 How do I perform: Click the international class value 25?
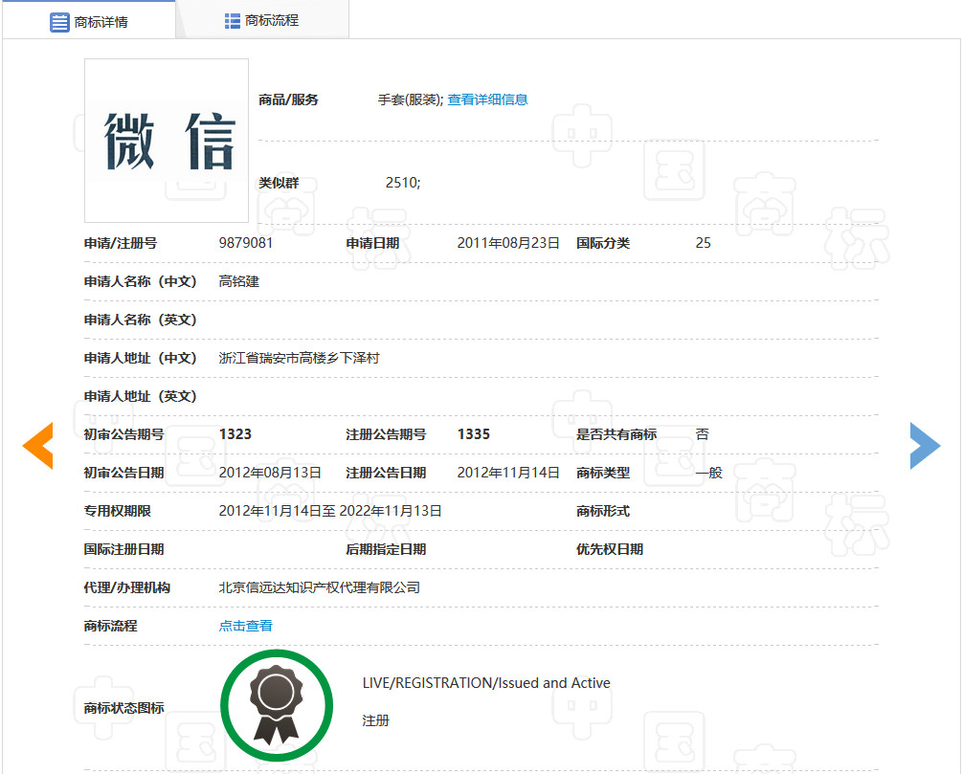click(x=704, y=243)
